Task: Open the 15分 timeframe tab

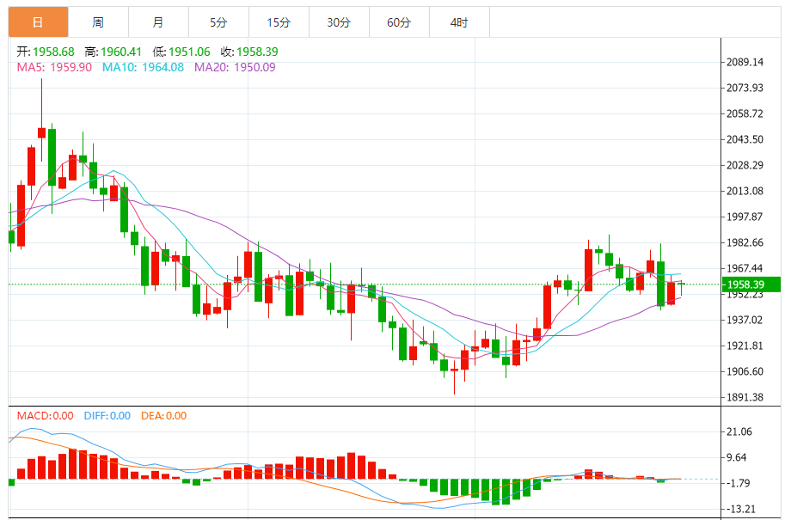Action: [x=279, y=22]
